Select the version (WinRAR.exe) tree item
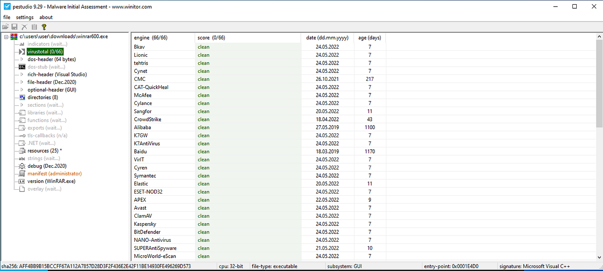 pyautogui.click(x=51, y=181)
